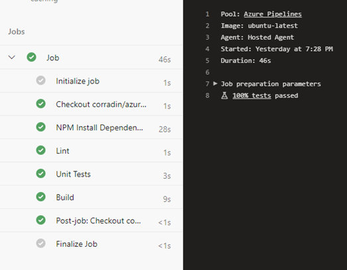Click the gray status icon for Initialize job
Screen dimensions: 347x270
coord(40,80)
